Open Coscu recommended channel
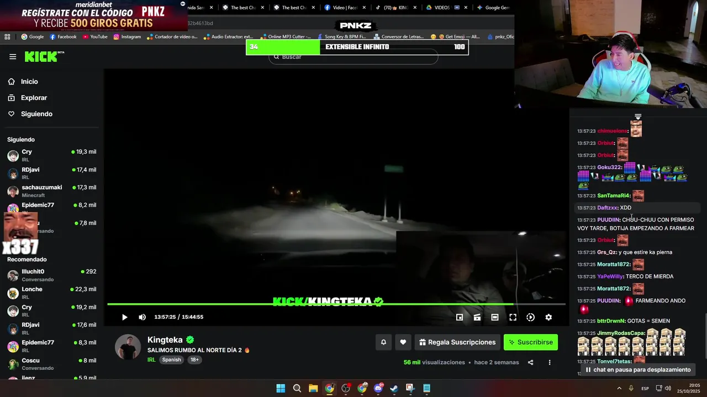This screenshot has height=397, width=707. (x=52, y=364)
